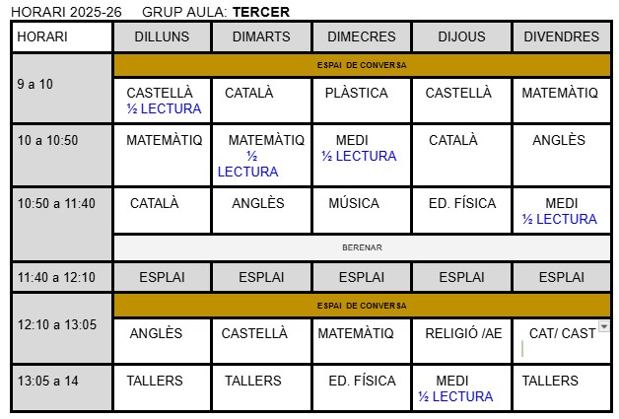Select the HORARI header cell
This screenshot has width=619, height=419.
pos(62,36)
